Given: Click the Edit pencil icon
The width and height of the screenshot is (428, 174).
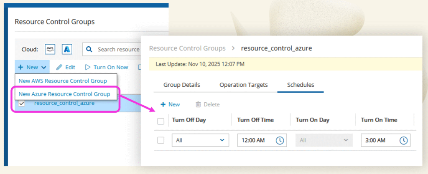Looking at the screenshot, I should point(59,67).
